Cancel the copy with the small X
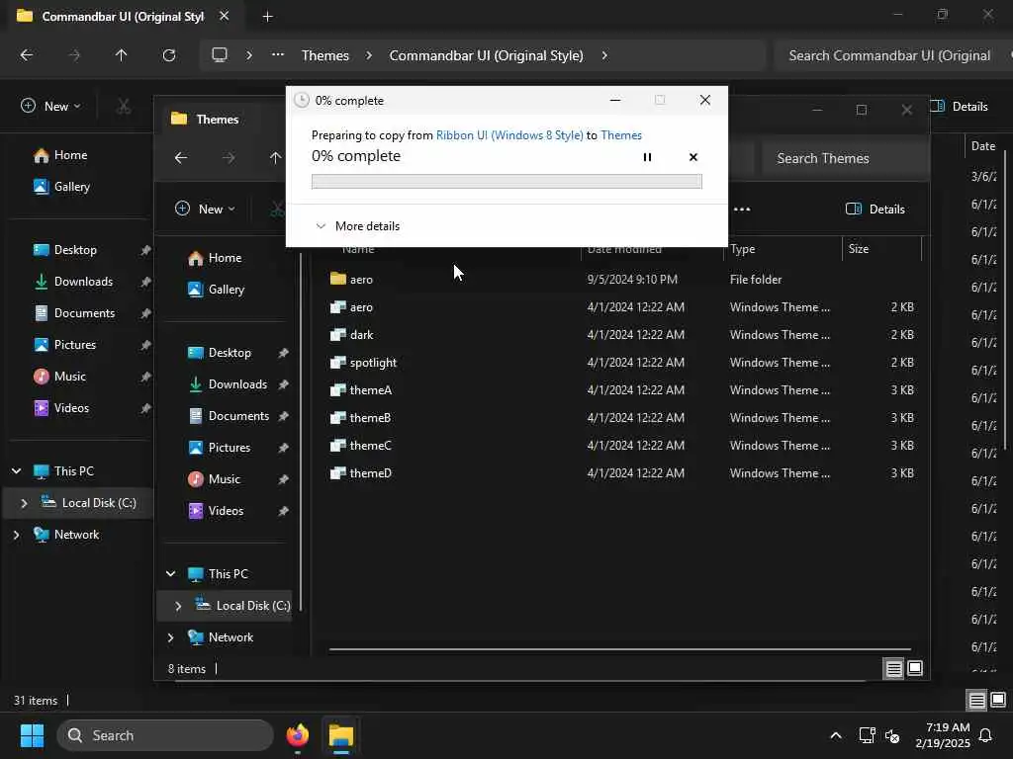This screenshot has height=759, width=1013. [x=693, y=157]
